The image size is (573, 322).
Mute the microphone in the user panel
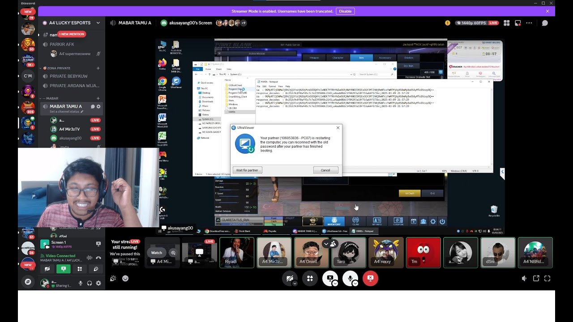81,283
